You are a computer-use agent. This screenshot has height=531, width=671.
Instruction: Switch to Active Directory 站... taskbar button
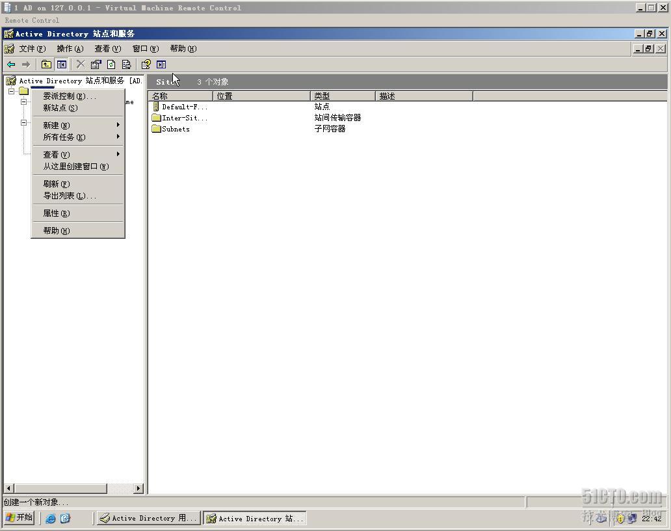pyautogui.click(x=255, y=519)
